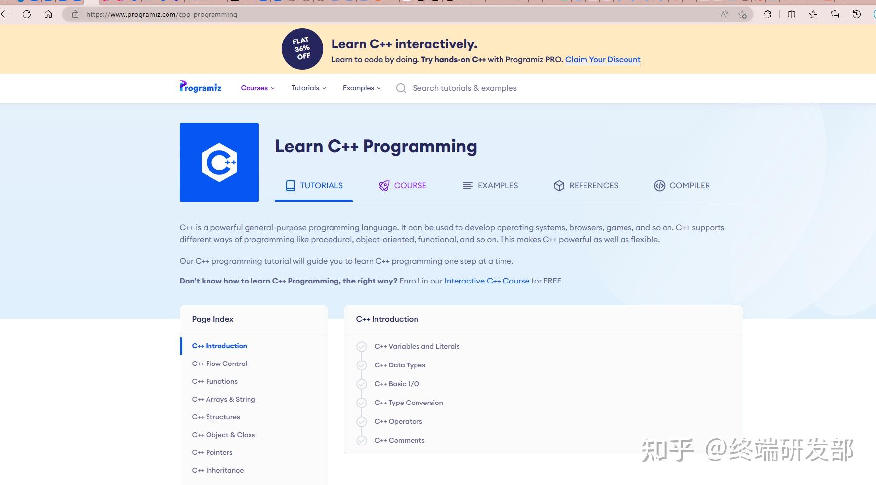Viewport: 876px width, 485px height.
Task: Click check circle next to C++ Comments
Action: [362, 441]
